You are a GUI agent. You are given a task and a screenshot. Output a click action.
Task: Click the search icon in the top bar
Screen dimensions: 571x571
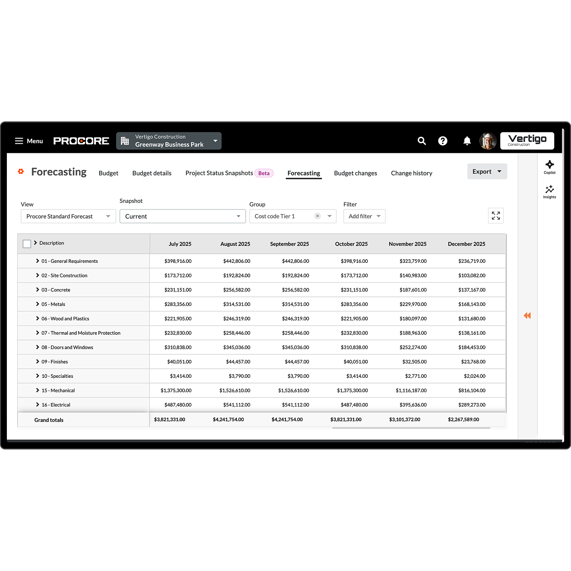click(421, 141)
